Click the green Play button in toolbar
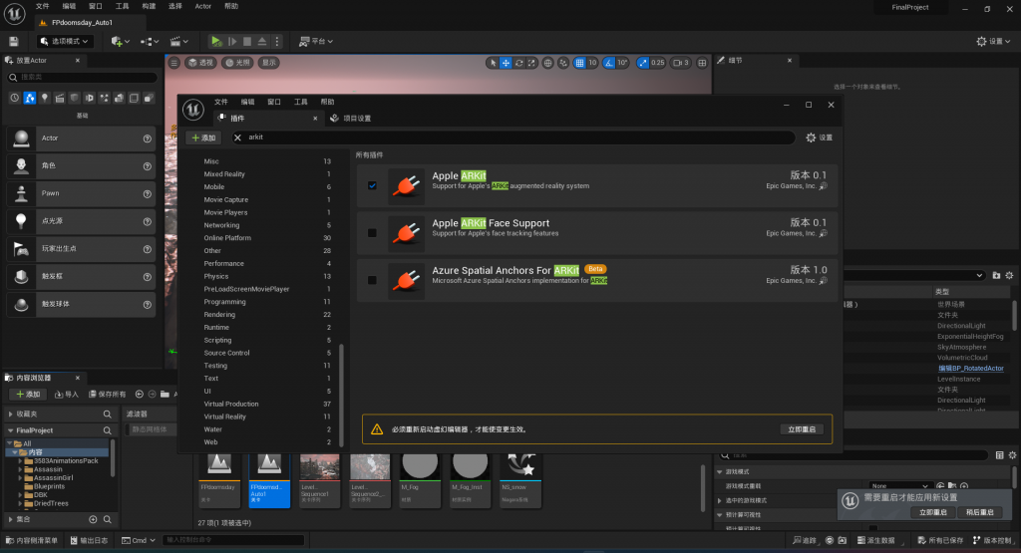The image size is (1021, 553). point(216,41)
